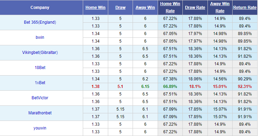Screen dimensions: 258x136
Task: Click the green 66.89% home win rate
Action: (170, 87)
